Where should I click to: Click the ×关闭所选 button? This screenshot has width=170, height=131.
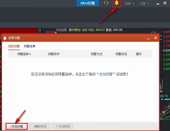tap(62, 126)
